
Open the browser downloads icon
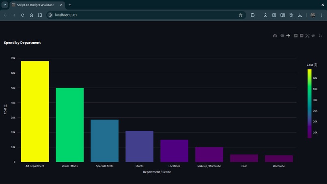click(300, 15)
